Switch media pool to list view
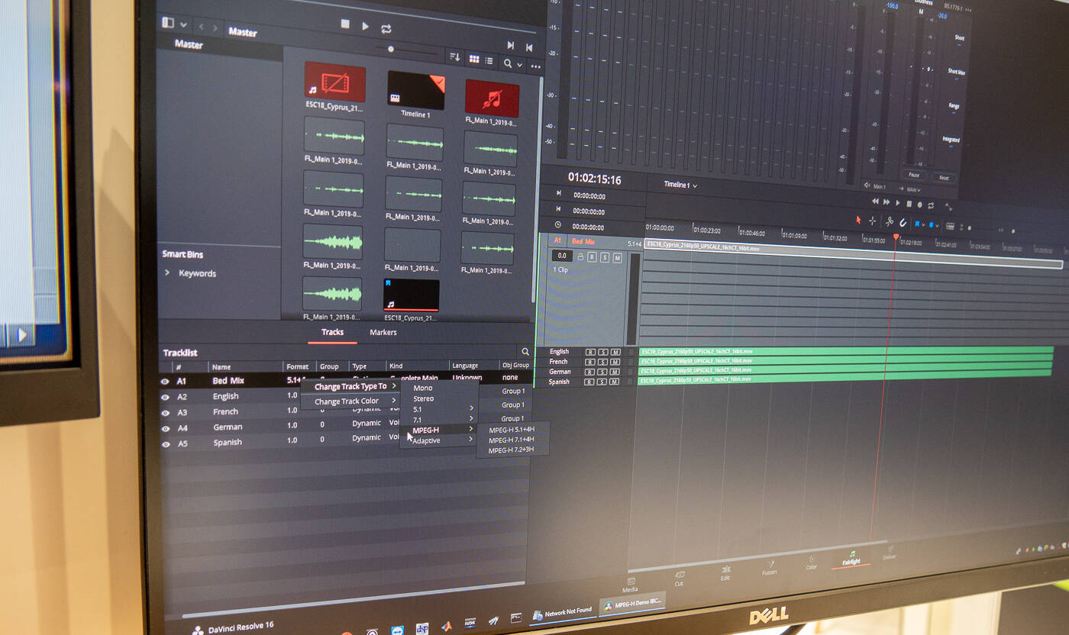This screenshot has width=1069, height=635. [489, 60]
